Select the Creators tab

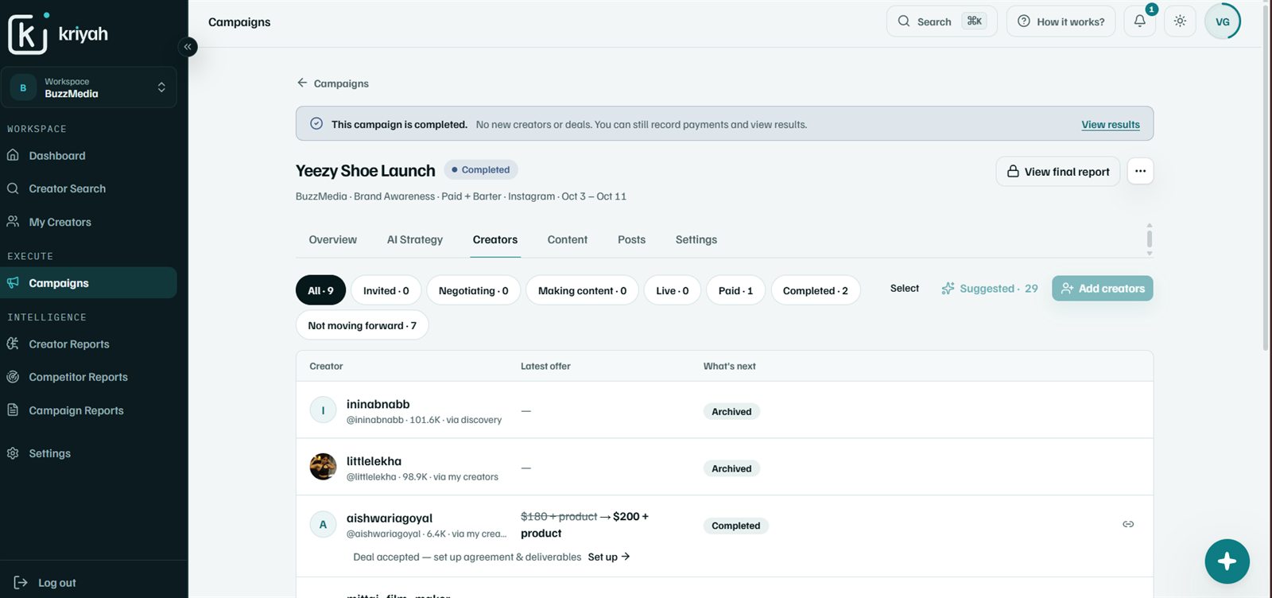(x=494, y=239)
